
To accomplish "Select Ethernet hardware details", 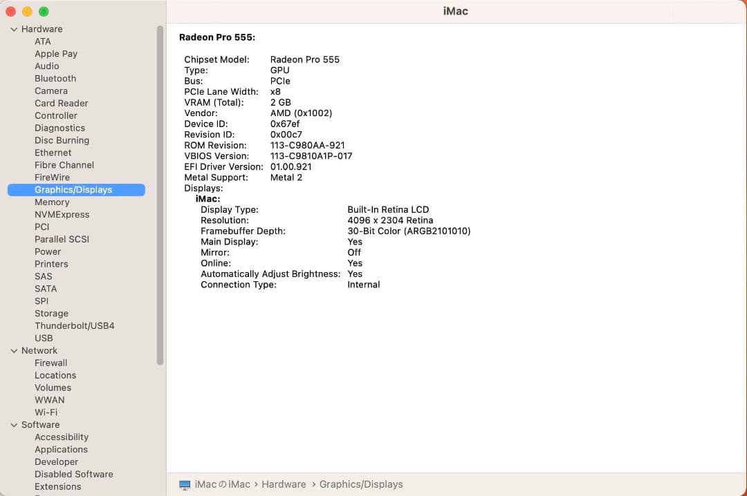I will (53, 153).
